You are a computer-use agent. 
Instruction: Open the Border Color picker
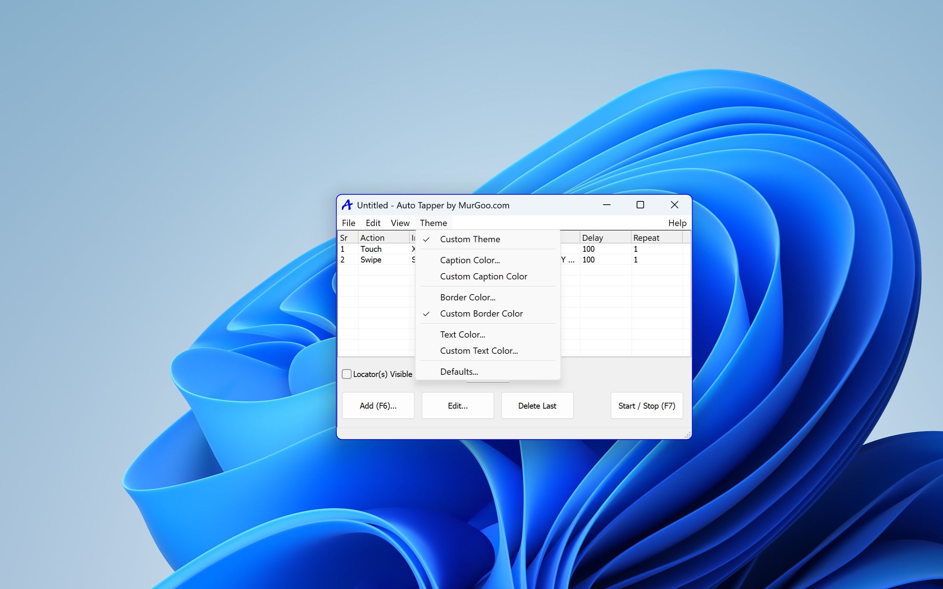coord(467,297)
